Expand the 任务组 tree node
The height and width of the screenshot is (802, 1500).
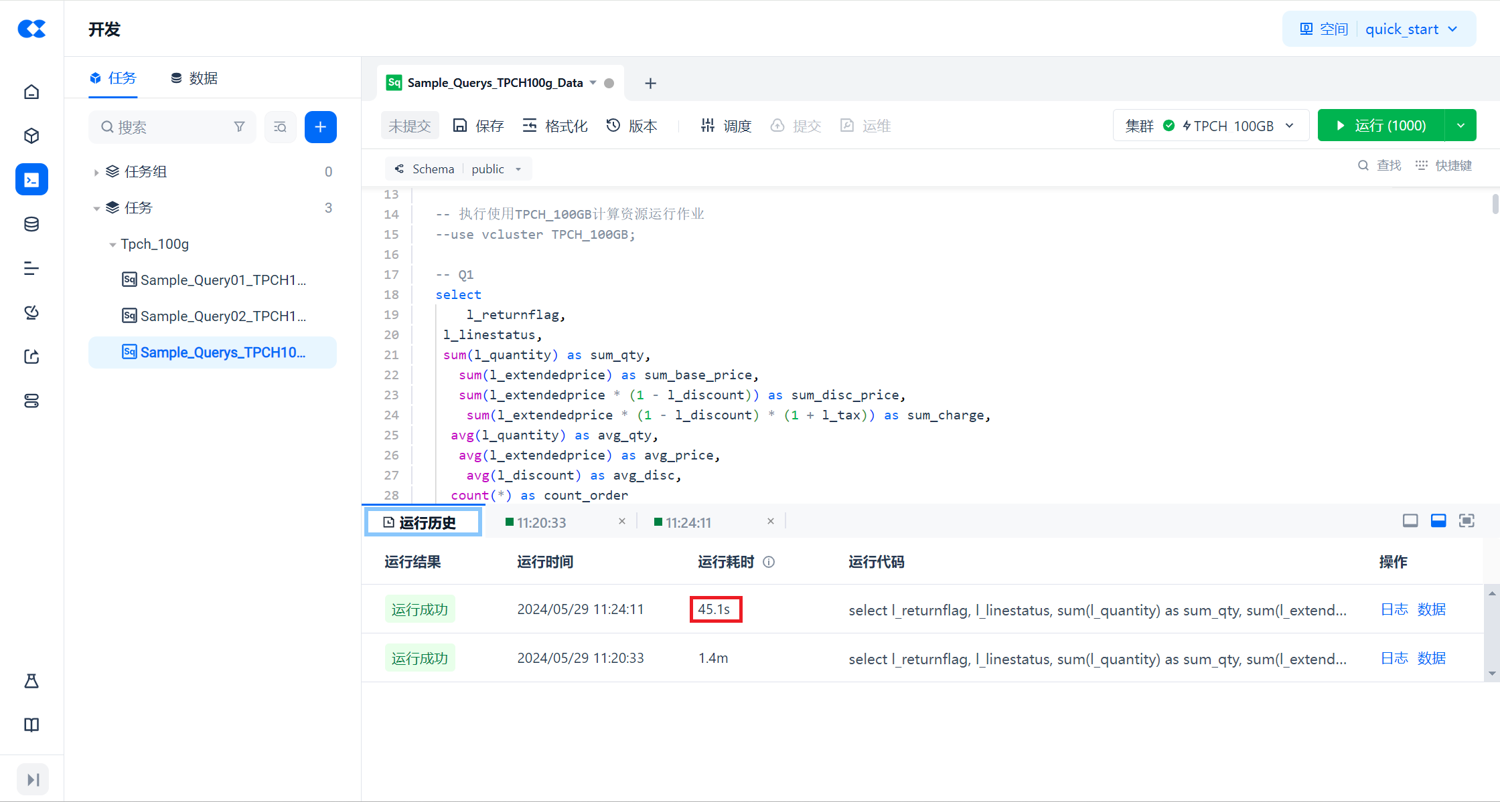click(96, 172)
